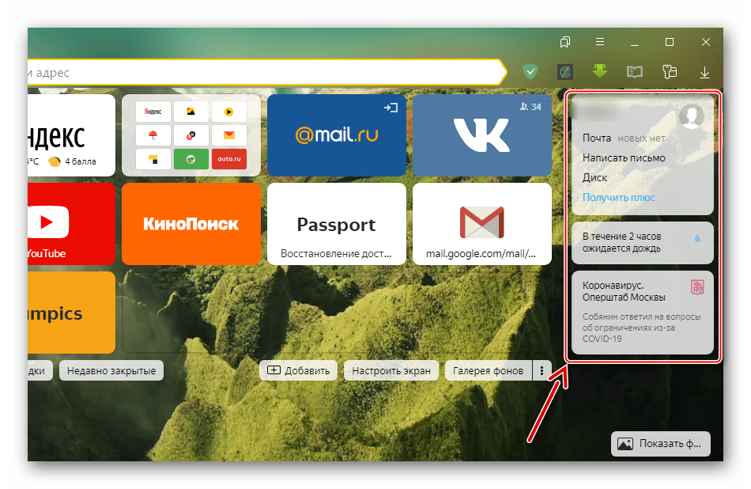Open the browser hamburger menu
751x489 pixels.
point(600,41)
